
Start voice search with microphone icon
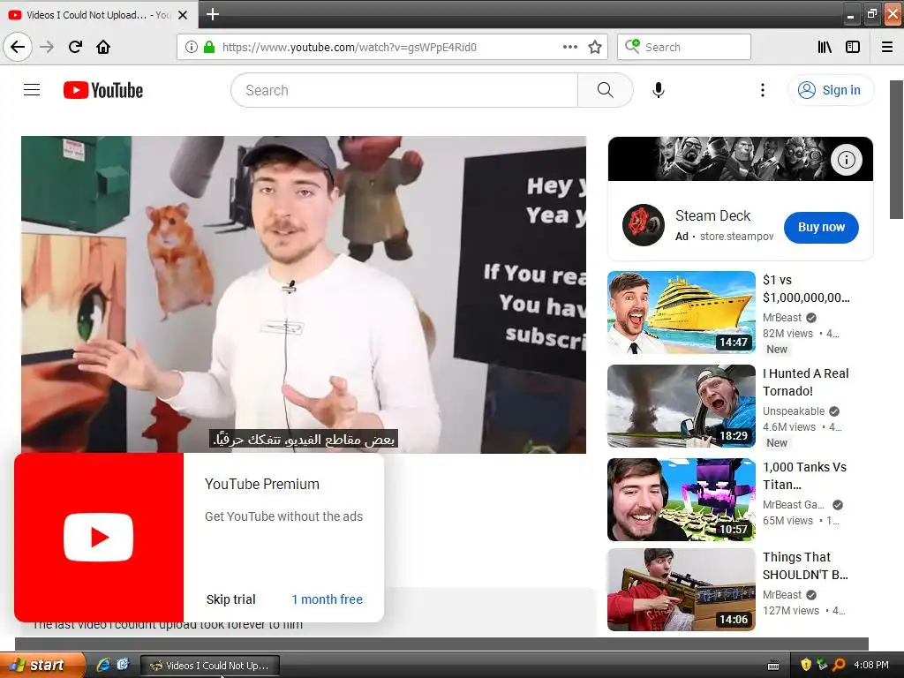659,91
